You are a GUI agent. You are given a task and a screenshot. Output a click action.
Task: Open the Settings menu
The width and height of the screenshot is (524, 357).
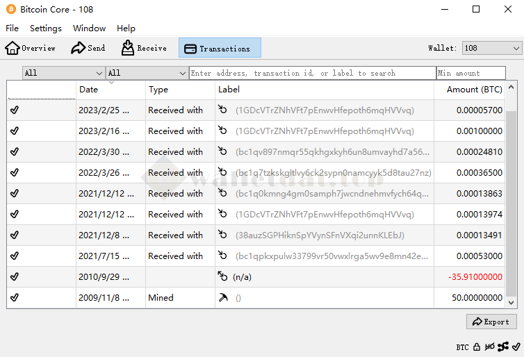[46, 28]
